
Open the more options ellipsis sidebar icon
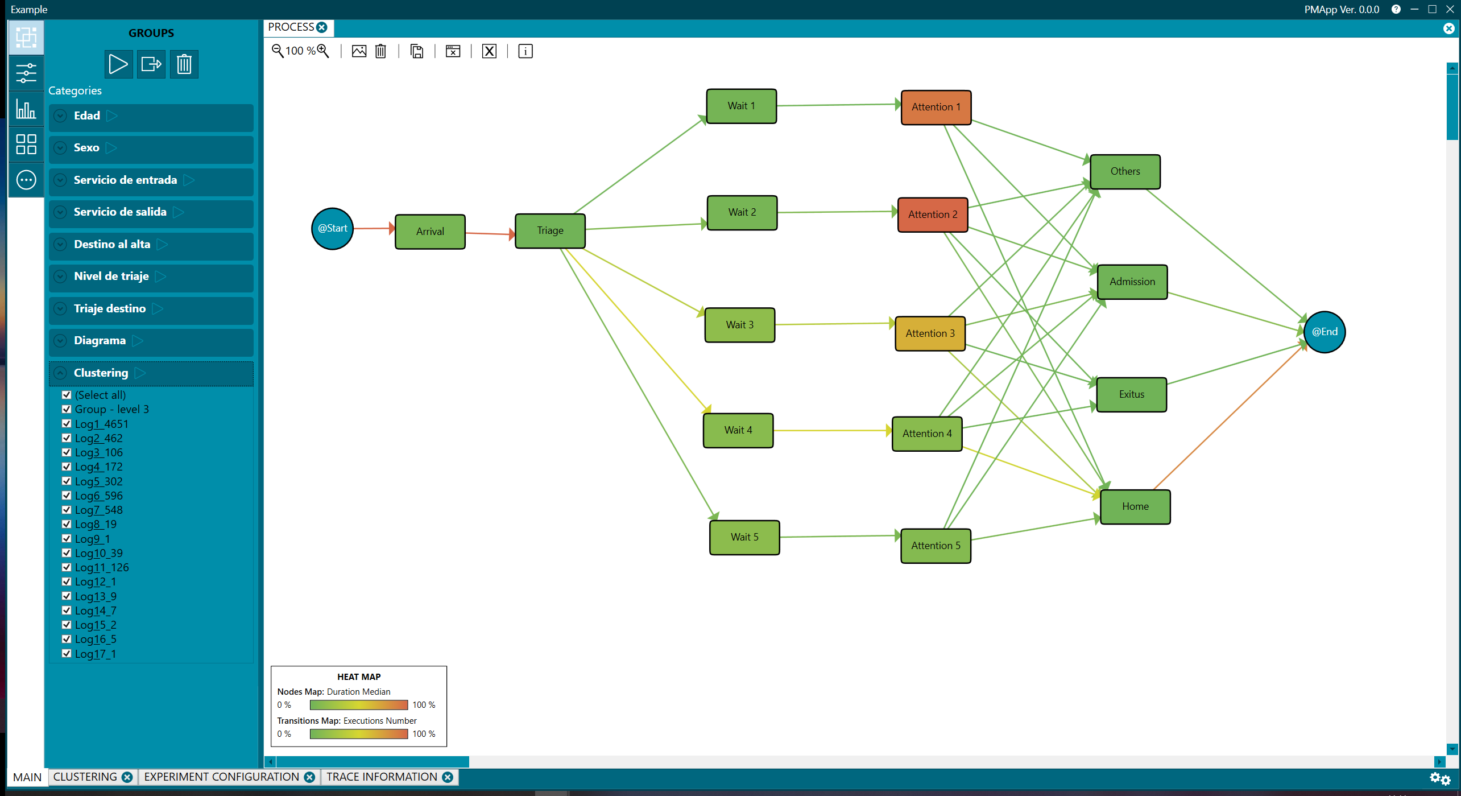click(x=26, y=180)
